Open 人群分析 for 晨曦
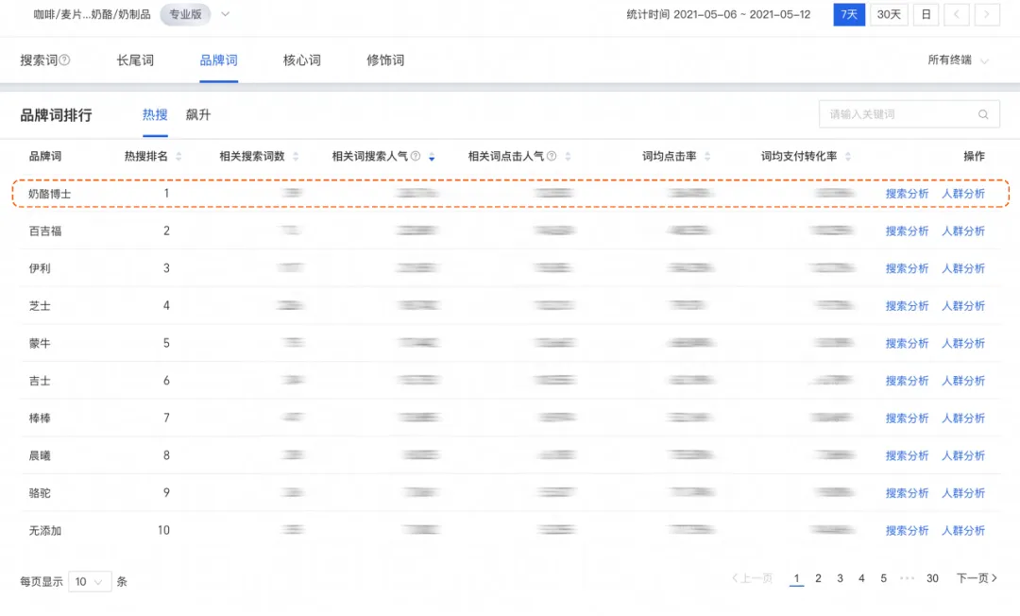This screenshot has height=616, width=1020. 963,456
